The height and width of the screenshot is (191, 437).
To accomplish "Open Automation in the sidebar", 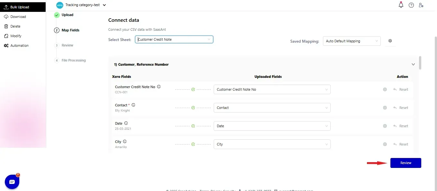I will click(19, 46).
